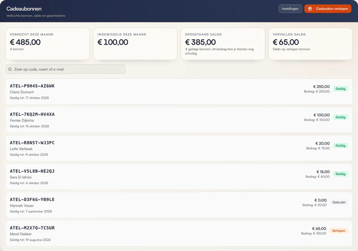Click the Openstaand saldo € 385,00 value
Image resolution: width=358 pixels, height=251 pixels.
click(x=200, y=42)
